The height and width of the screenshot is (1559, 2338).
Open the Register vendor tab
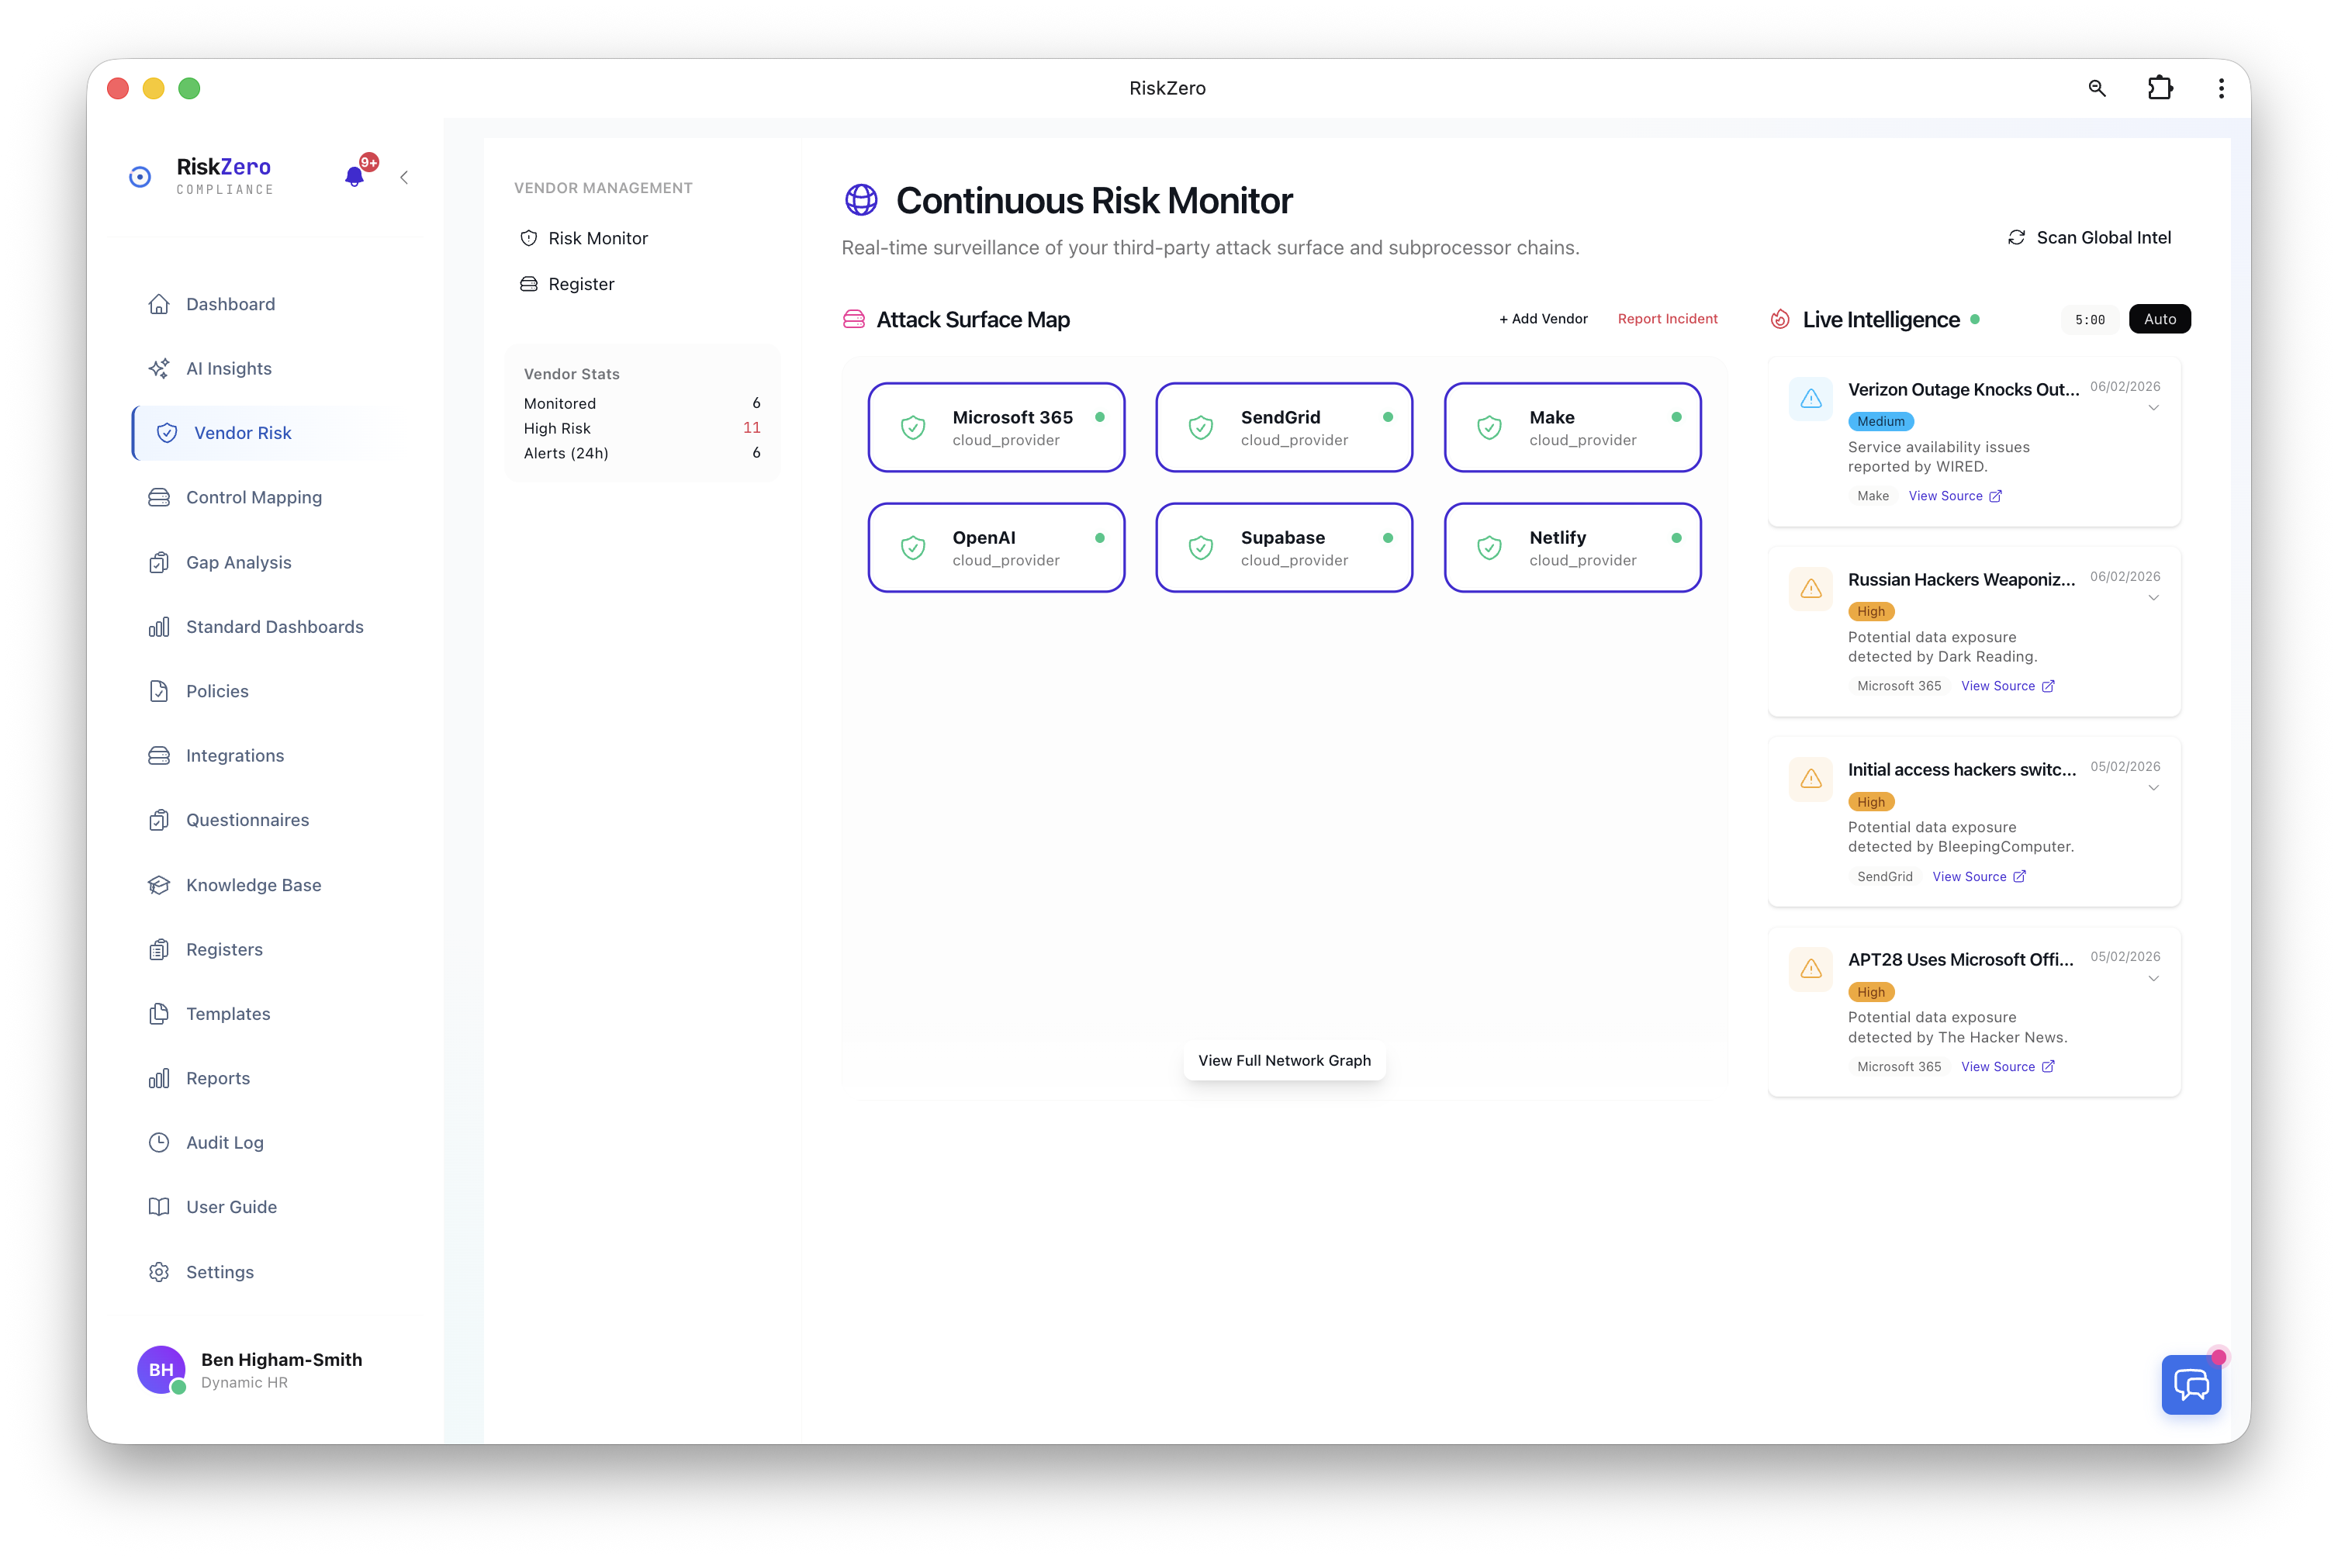coord(581,285)
